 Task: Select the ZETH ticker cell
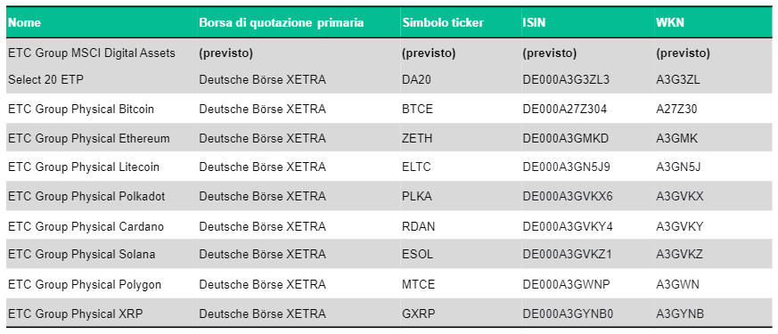(417, 138)
